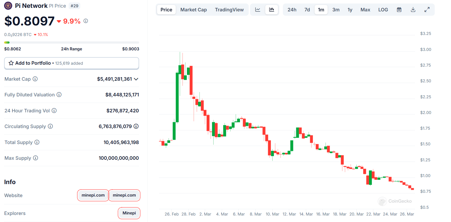Switch to line chart view
Image resolution: width=451 pixels, height=222 pixels.
[x=258, y=10]
